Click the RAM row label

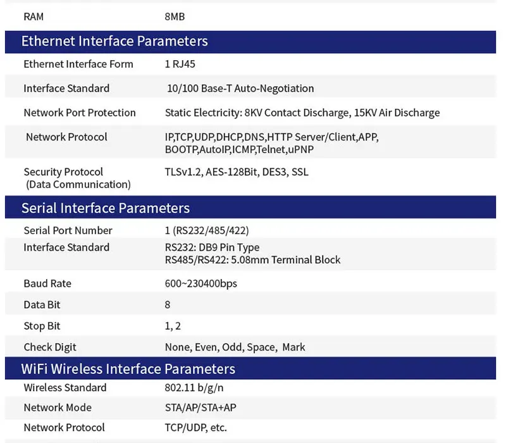point(34,17)
